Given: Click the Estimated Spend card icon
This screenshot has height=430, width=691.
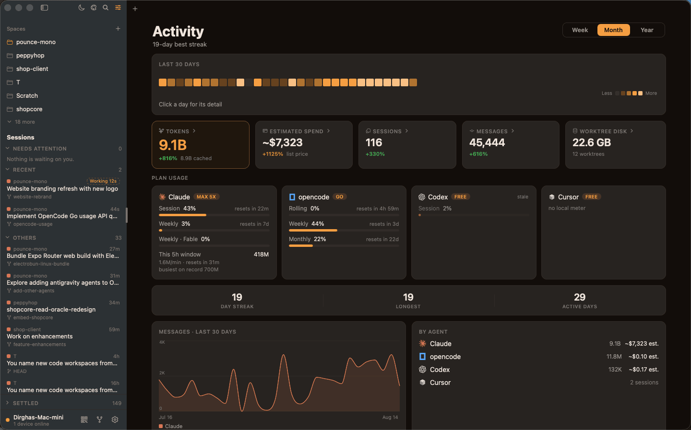Looking at the screenshot, I should coord(265,131).
